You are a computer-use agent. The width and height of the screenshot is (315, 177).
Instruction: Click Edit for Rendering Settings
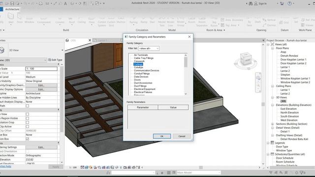click(41, 147)
